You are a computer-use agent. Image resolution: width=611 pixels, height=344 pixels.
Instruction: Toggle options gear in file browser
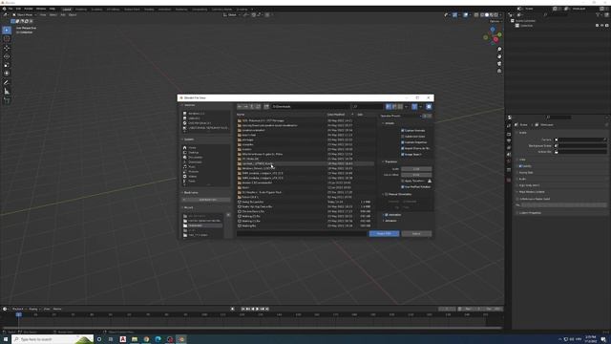429,106
